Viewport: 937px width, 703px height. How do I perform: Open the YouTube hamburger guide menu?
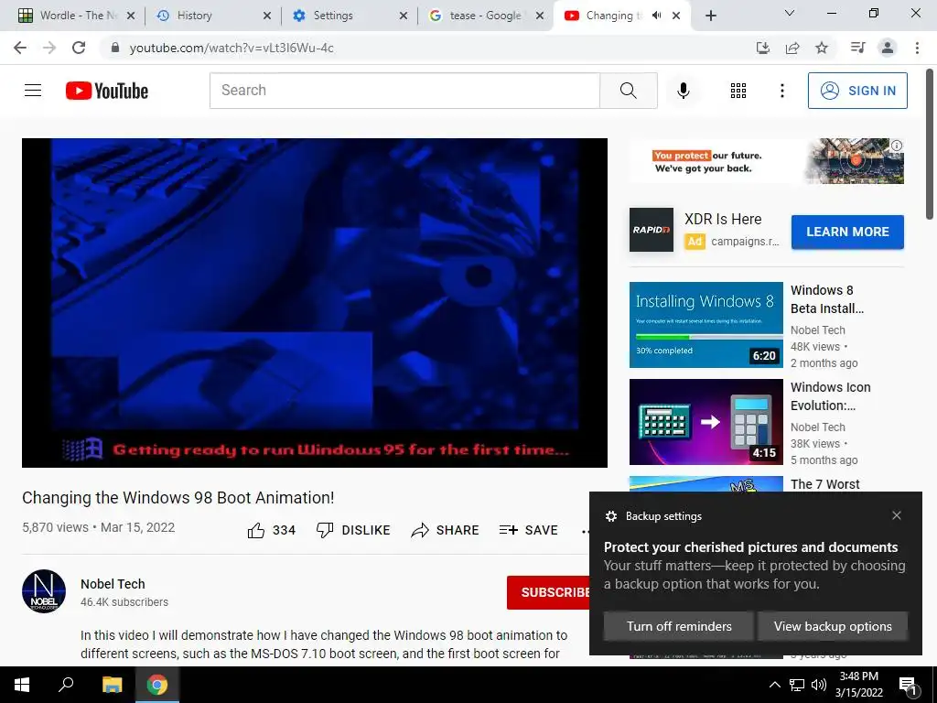33,91
